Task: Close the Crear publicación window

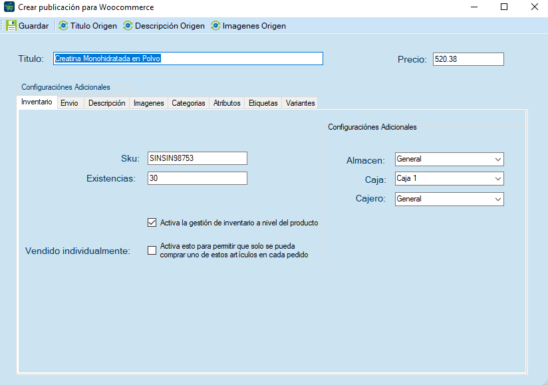Action: [535, 7]
